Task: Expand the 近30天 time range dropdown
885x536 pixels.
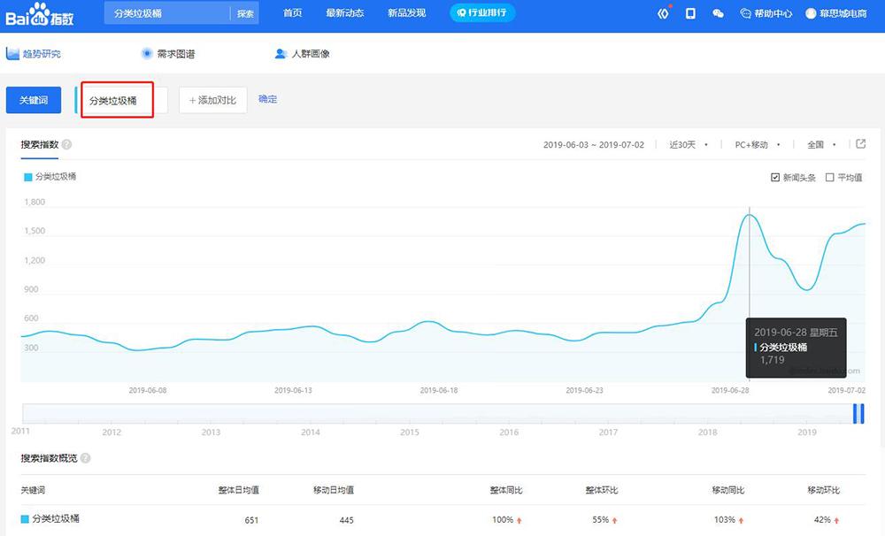Action: (x=689, y=145)
